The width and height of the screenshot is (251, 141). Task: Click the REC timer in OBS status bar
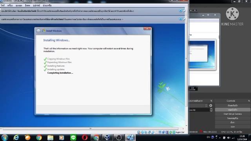tap(210, 132)
